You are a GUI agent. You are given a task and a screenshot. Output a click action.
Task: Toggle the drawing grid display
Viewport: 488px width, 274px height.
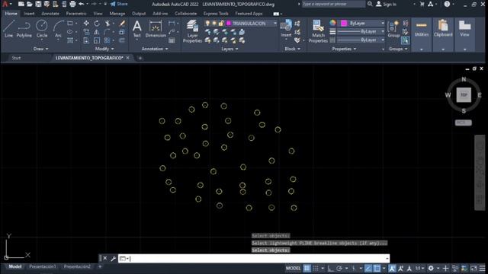tap(307, 268)
